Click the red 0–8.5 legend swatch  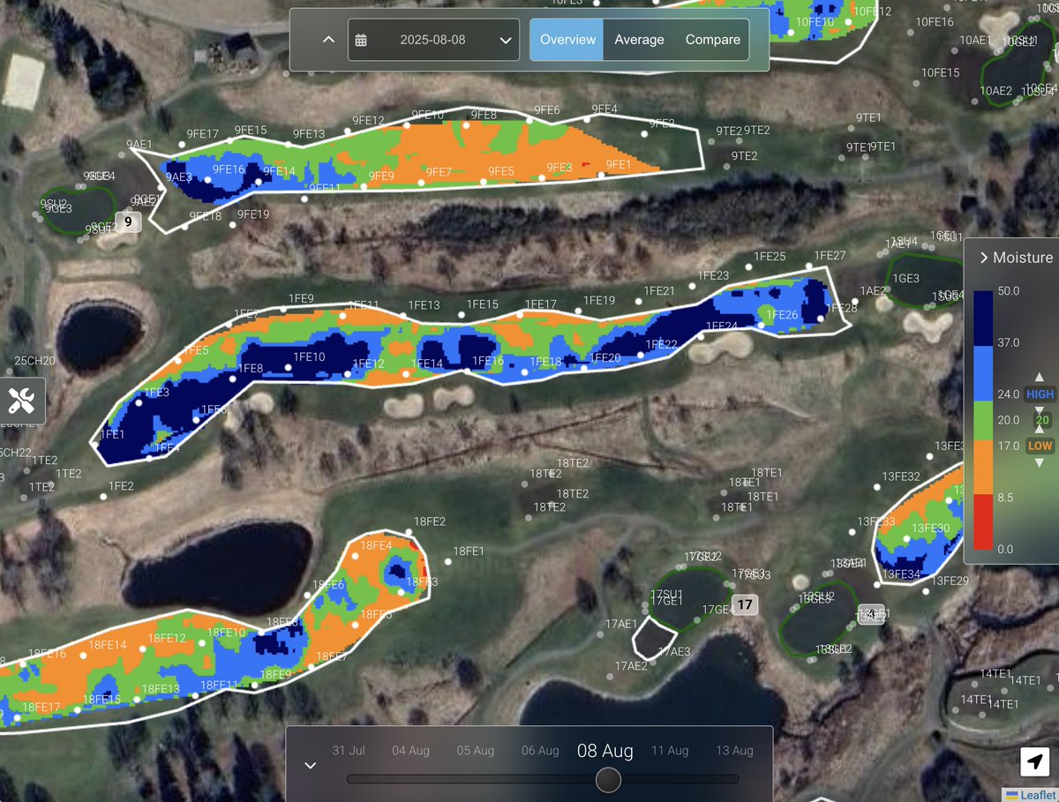(x=983, y=523)
